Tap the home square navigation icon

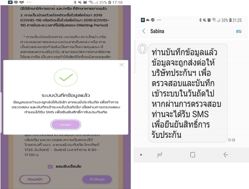pos(193,155)
